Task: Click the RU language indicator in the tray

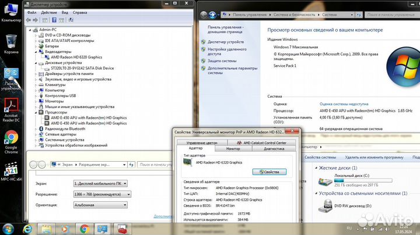Action: 349,228
